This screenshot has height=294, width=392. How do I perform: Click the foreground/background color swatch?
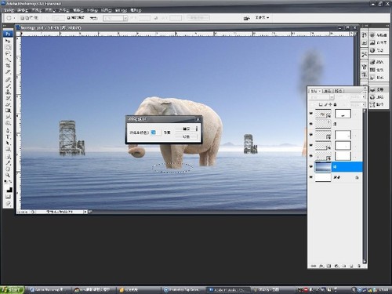coord(9,189)
